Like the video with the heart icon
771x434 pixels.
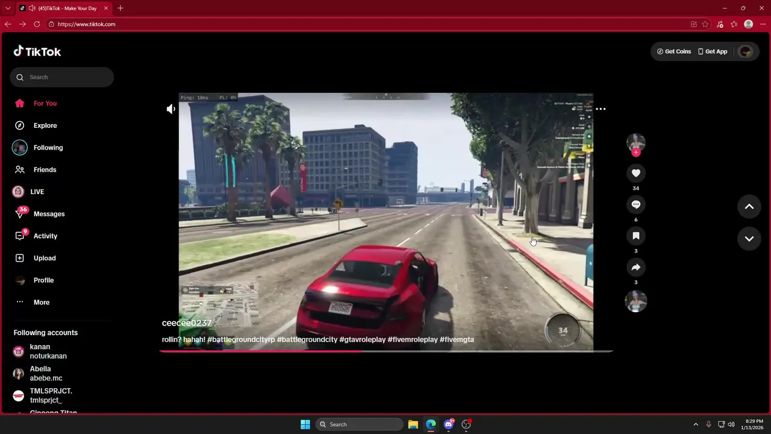(636, 173)
